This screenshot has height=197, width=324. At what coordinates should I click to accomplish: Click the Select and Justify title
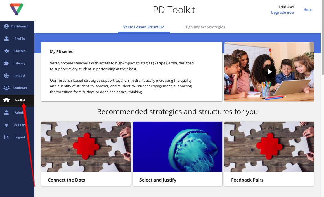point(158,180)
